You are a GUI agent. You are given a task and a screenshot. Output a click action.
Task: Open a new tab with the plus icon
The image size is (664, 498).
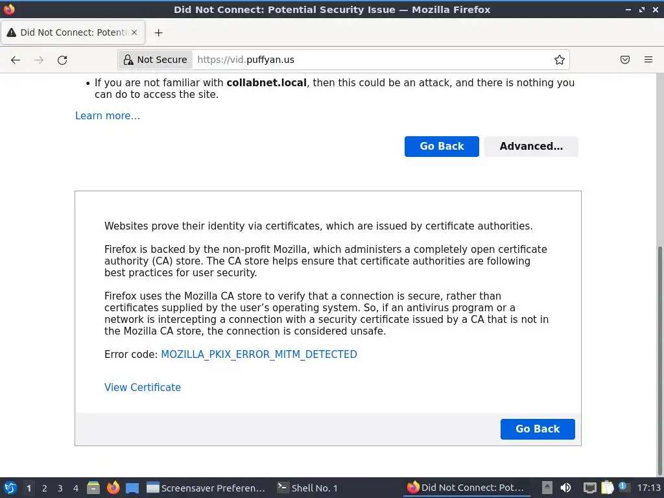point(158,32)
